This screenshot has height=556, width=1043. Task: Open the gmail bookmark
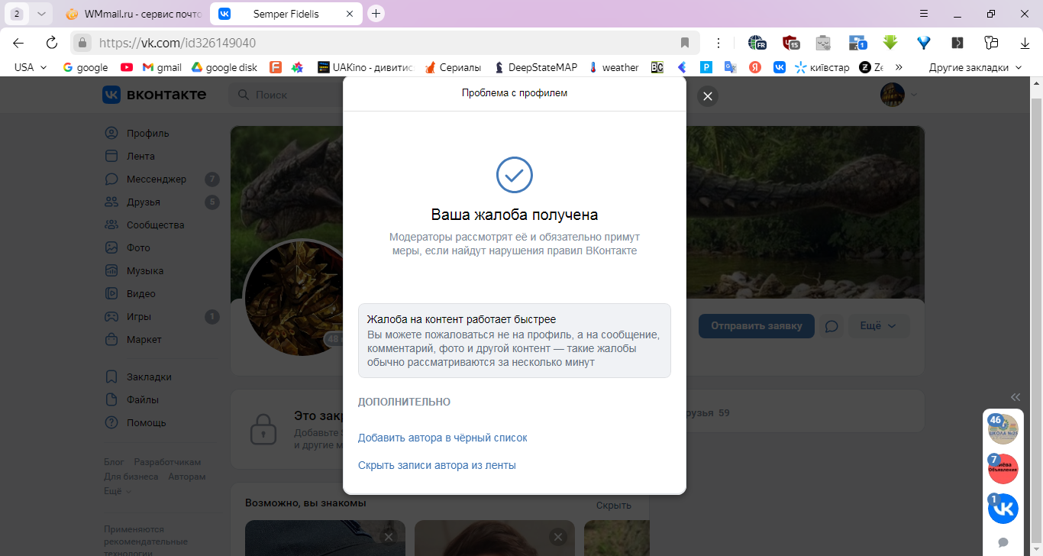pos(162,67)
